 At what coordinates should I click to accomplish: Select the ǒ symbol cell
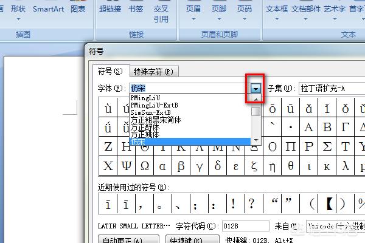(x=345, y=108)
